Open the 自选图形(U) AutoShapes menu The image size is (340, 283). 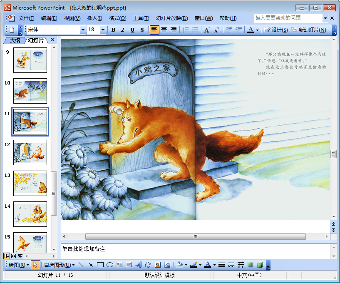pos(59,265)
